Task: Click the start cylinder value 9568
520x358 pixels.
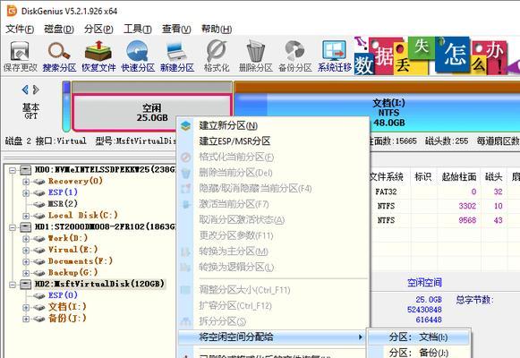Action: (x=467, y=220)
